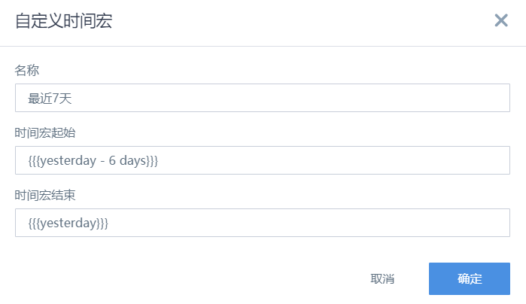Focus the 时间宏结束 input field
526x304 pixels.
click(263, 223)
